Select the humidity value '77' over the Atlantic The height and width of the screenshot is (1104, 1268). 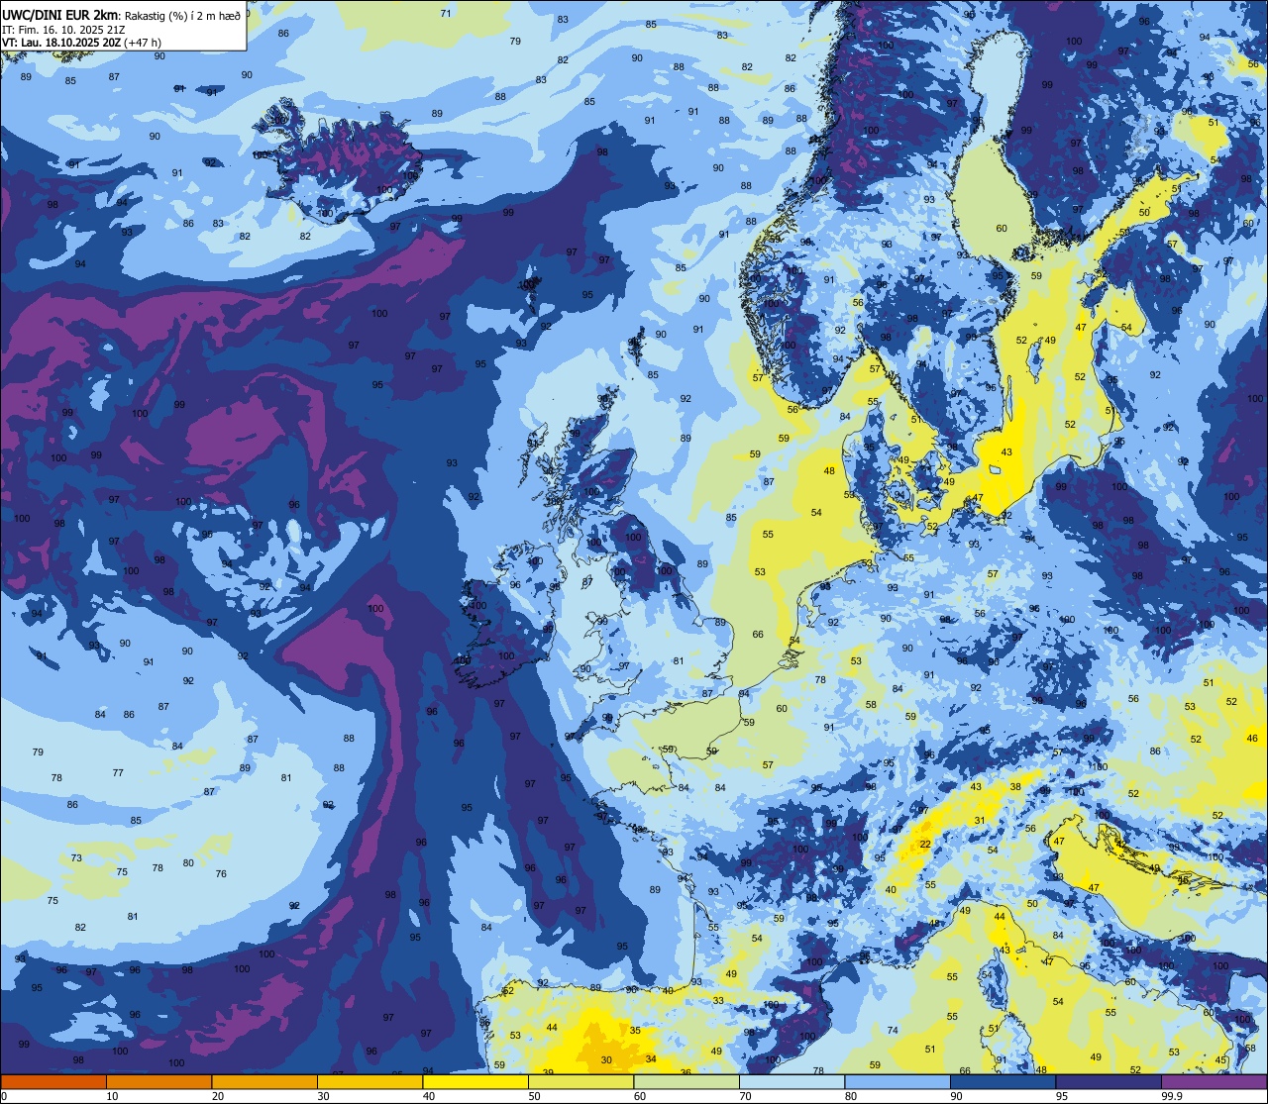point(118,772)
